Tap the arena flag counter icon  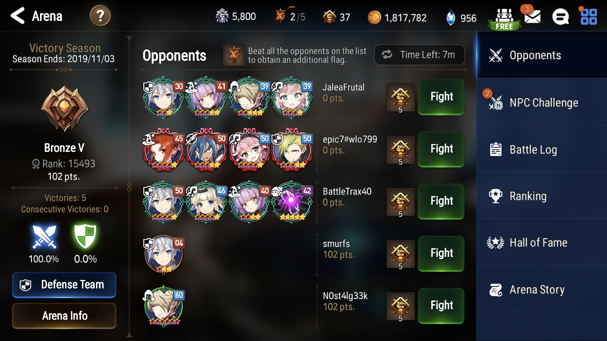(x=281, y=17)
